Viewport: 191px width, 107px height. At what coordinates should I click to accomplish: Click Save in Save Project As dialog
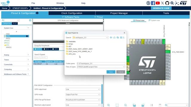[x=111, y=72]
